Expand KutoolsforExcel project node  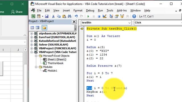coord(32,41)
